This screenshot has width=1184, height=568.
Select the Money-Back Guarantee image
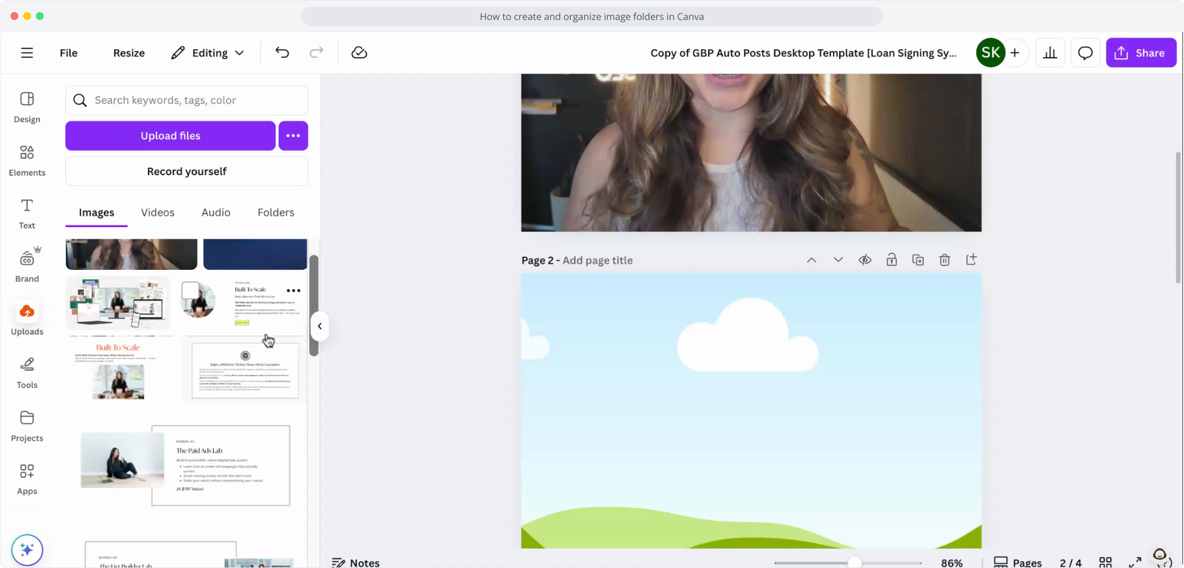(245, 370)
